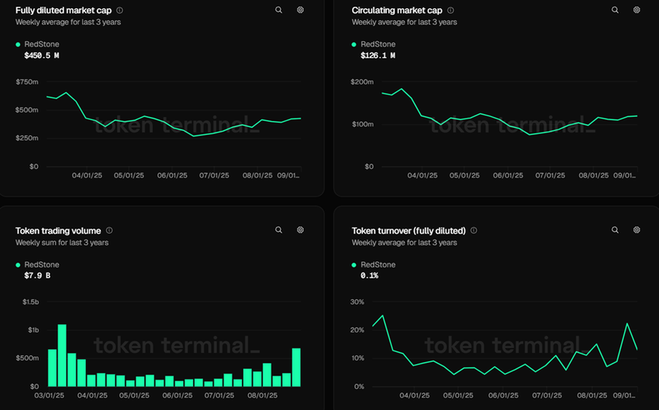This screenshot has width=659, height=410.
Task: Click the magnifier icon on Token turnover chart
Action: click(x=615, y=230)
